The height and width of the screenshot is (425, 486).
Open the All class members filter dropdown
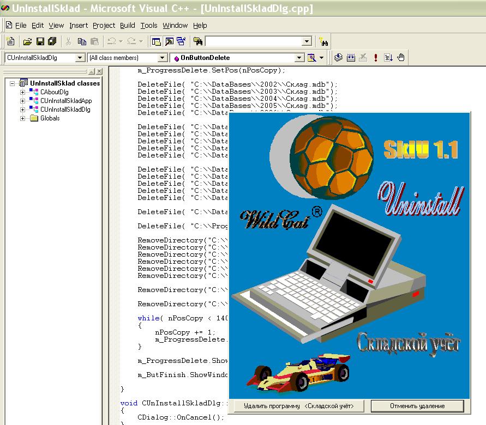pos(162,58)
